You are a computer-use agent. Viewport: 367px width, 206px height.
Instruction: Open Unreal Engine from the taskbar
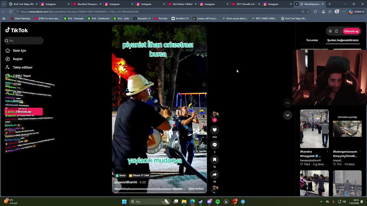226,202
